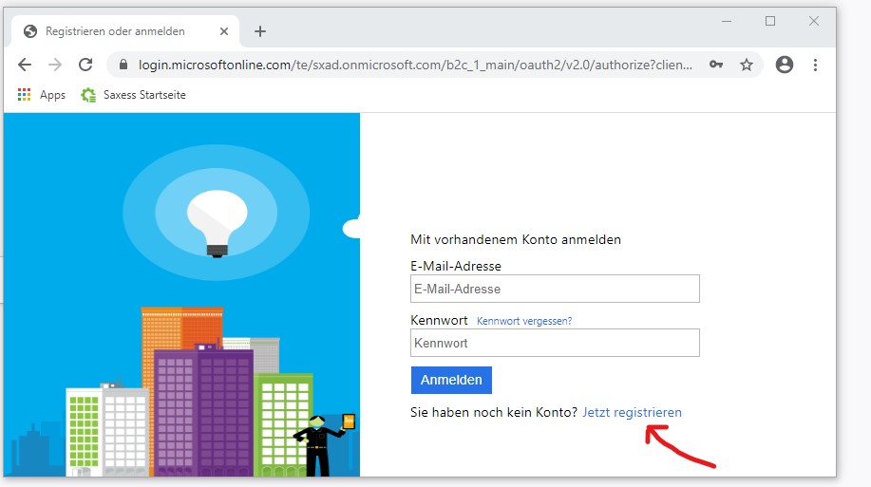
Task: Click the browser back arrow
Action: 25,65
